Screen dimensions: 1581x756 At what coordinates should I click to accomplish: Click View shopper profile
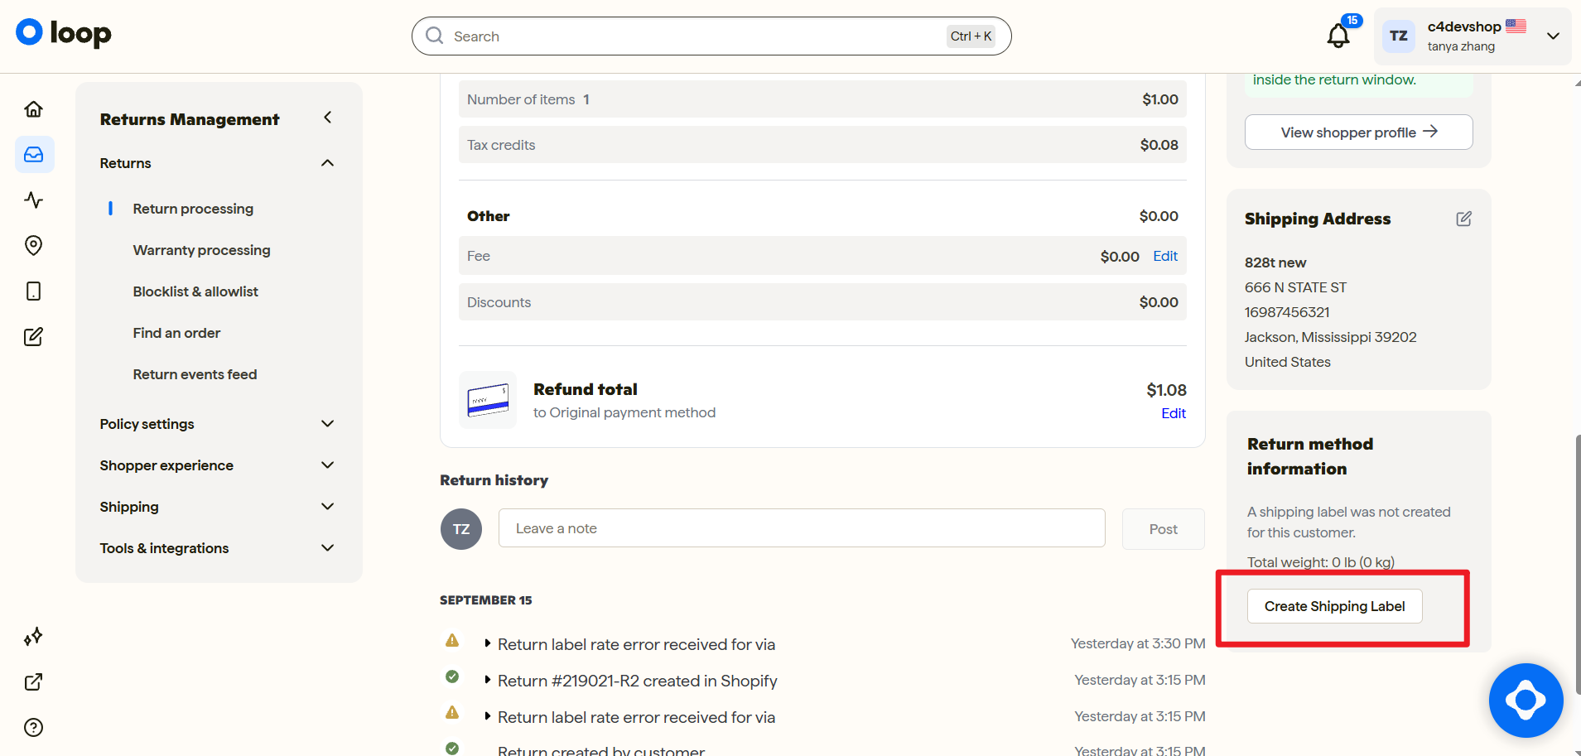click(x=1358, y=132)
